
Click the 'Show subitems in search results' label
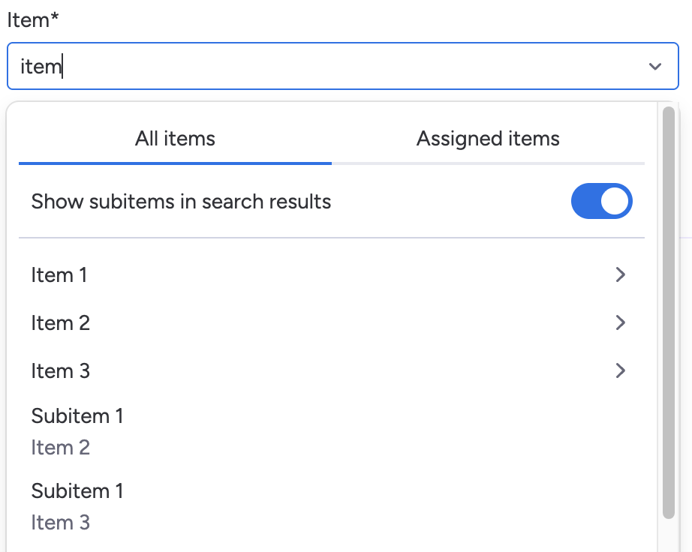coord(181,201)
